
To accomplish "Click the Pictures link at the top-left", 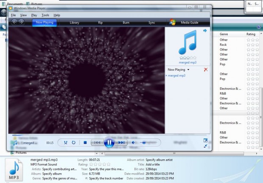I will click(x=35, y=4).
